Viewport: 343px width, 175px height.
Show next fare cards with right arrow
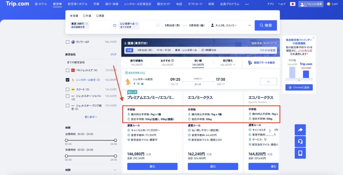(270, 130)
